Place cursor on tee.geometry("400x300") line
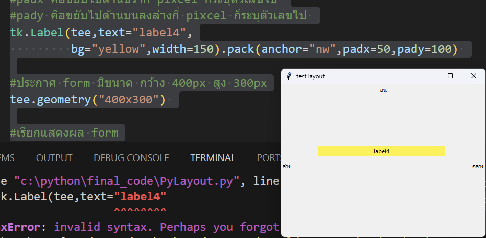The image size is (486, 238). [87, 99]
